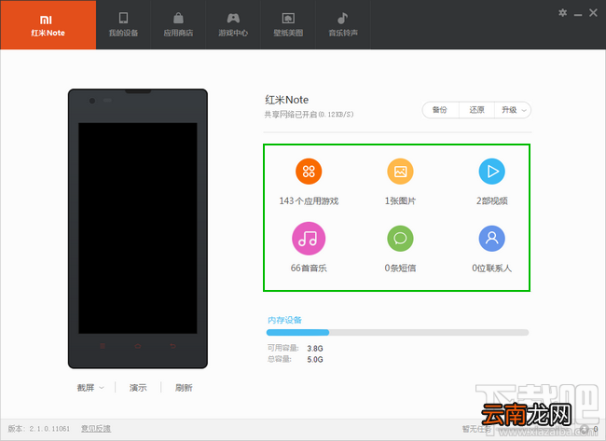Click the 0位联系人 label

(x=491, y=268)
